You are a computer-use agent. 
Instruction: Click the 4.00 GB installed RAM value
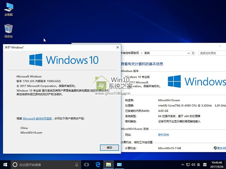[x=163, y=111]
